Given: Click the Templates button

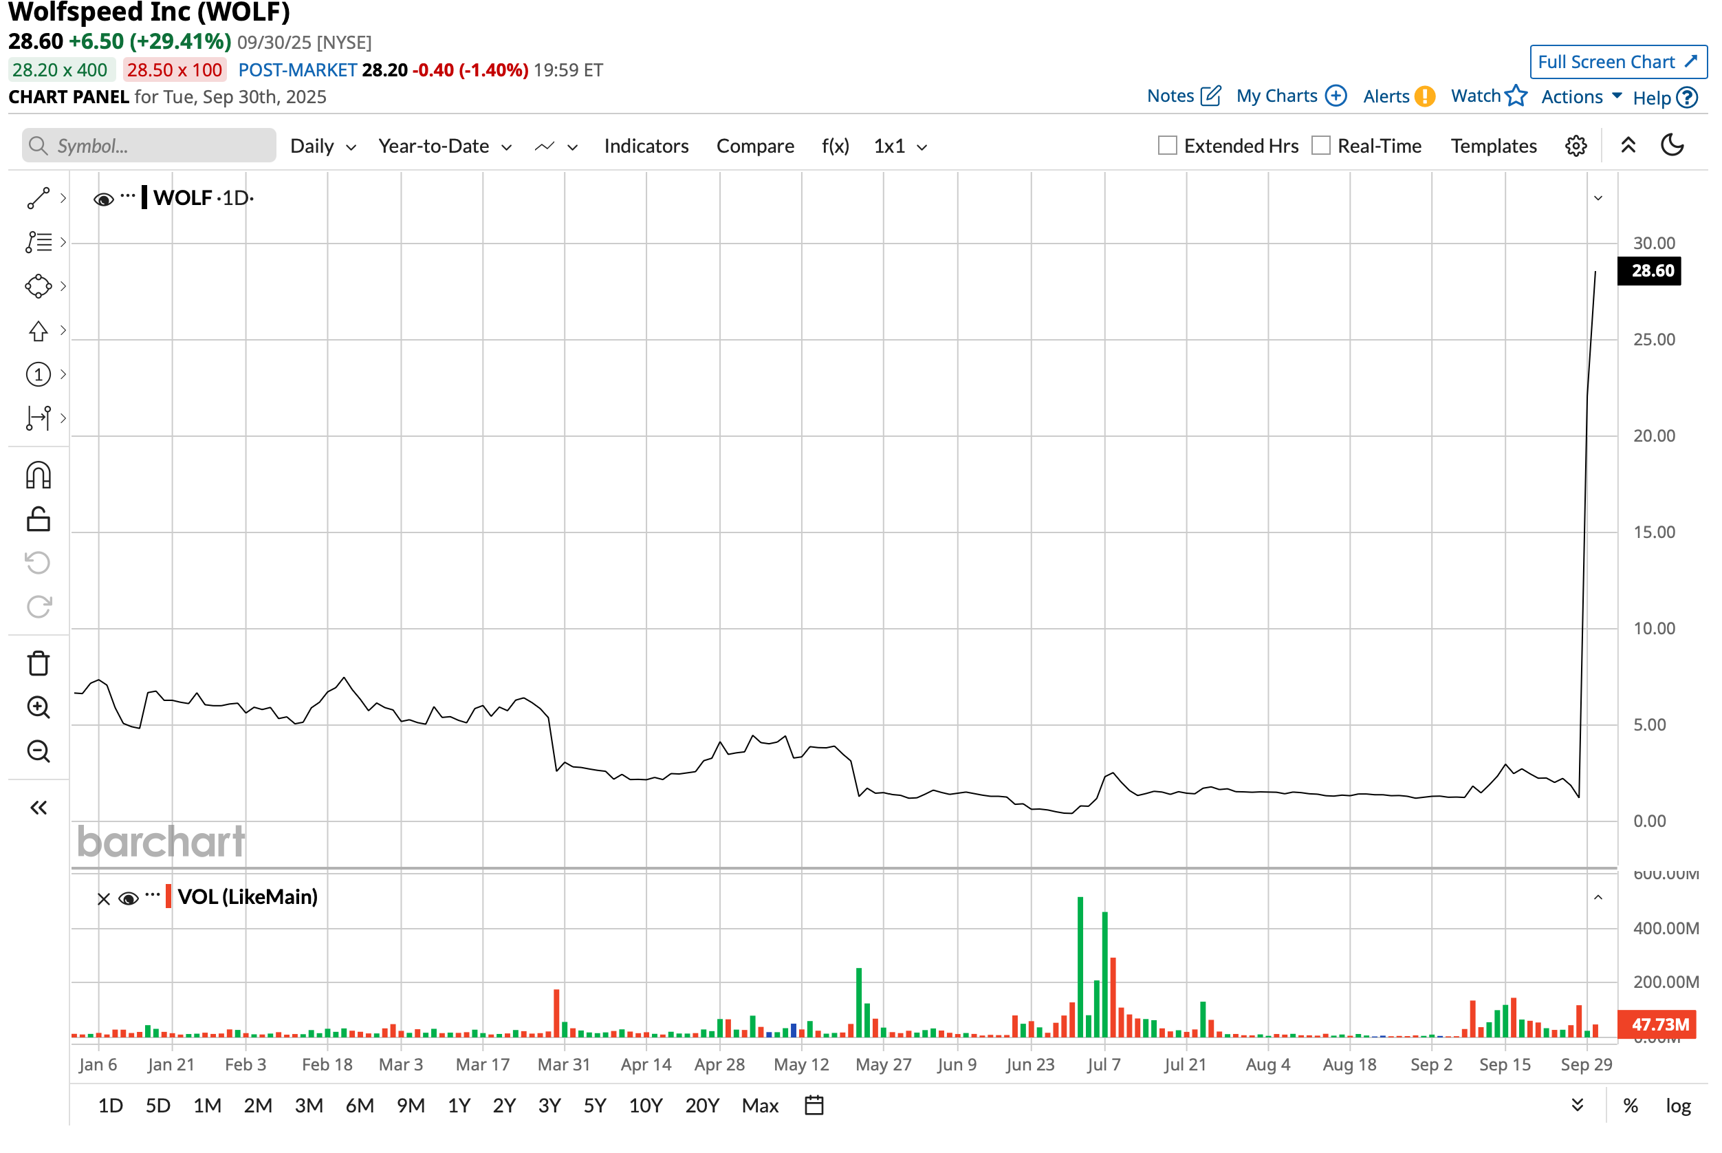Looking at the screenshot, I should [1494, 147].
